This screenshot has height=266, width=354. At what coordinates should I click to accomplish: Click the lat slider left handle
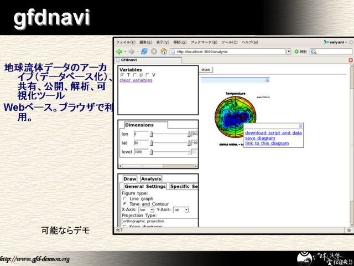152,143
